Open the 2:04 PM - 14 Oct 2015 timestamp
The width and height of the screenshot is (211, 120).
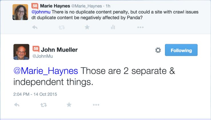[x=35, y=94]
